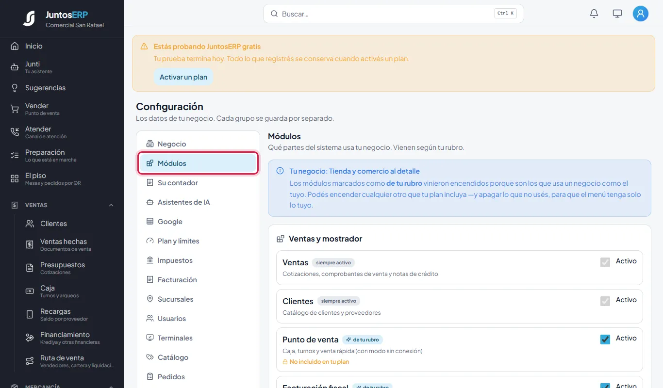Open the Catálogo settings tab
This screenshot has width=663, height=388.
(198, 357)
